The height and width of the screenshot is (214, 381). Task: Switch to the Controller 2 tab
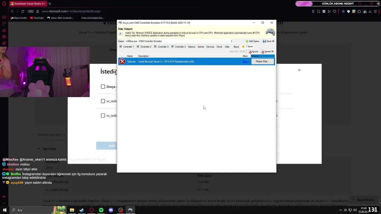coord(144,47)
